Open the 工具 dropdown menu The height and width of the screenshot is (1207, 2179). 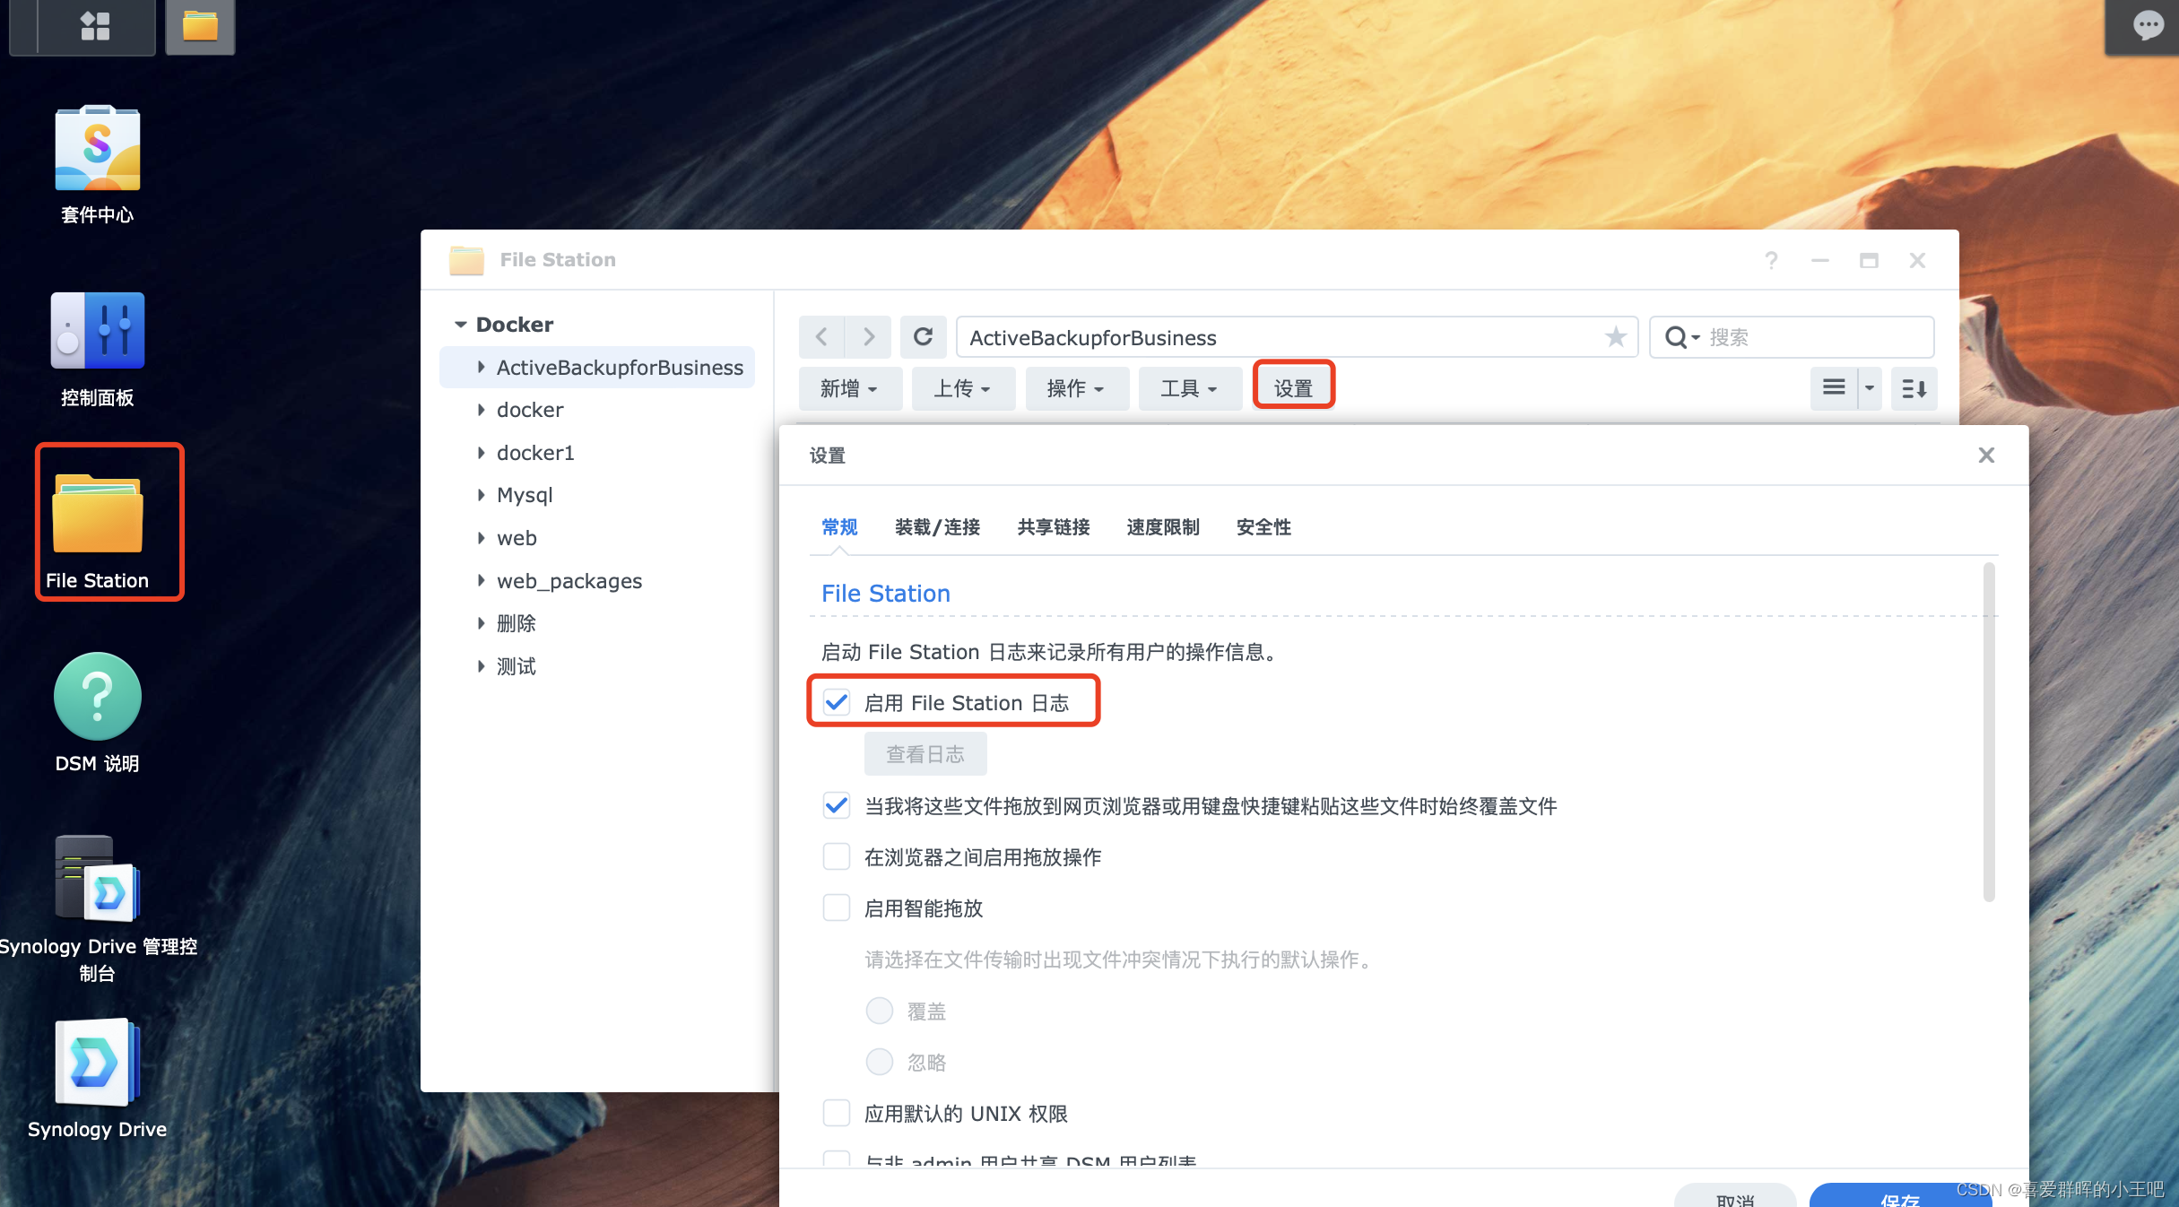click(x=1189, y=388)
